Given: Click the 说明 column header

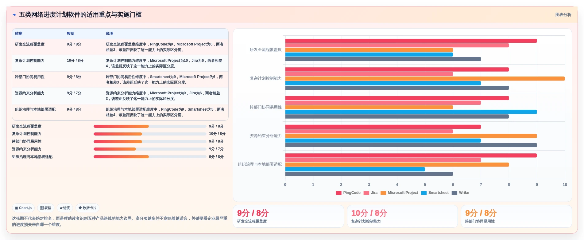Looking at the screenshot, I should [x=110, y=33].
